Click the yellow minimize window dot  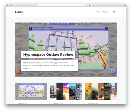point(10,5)
